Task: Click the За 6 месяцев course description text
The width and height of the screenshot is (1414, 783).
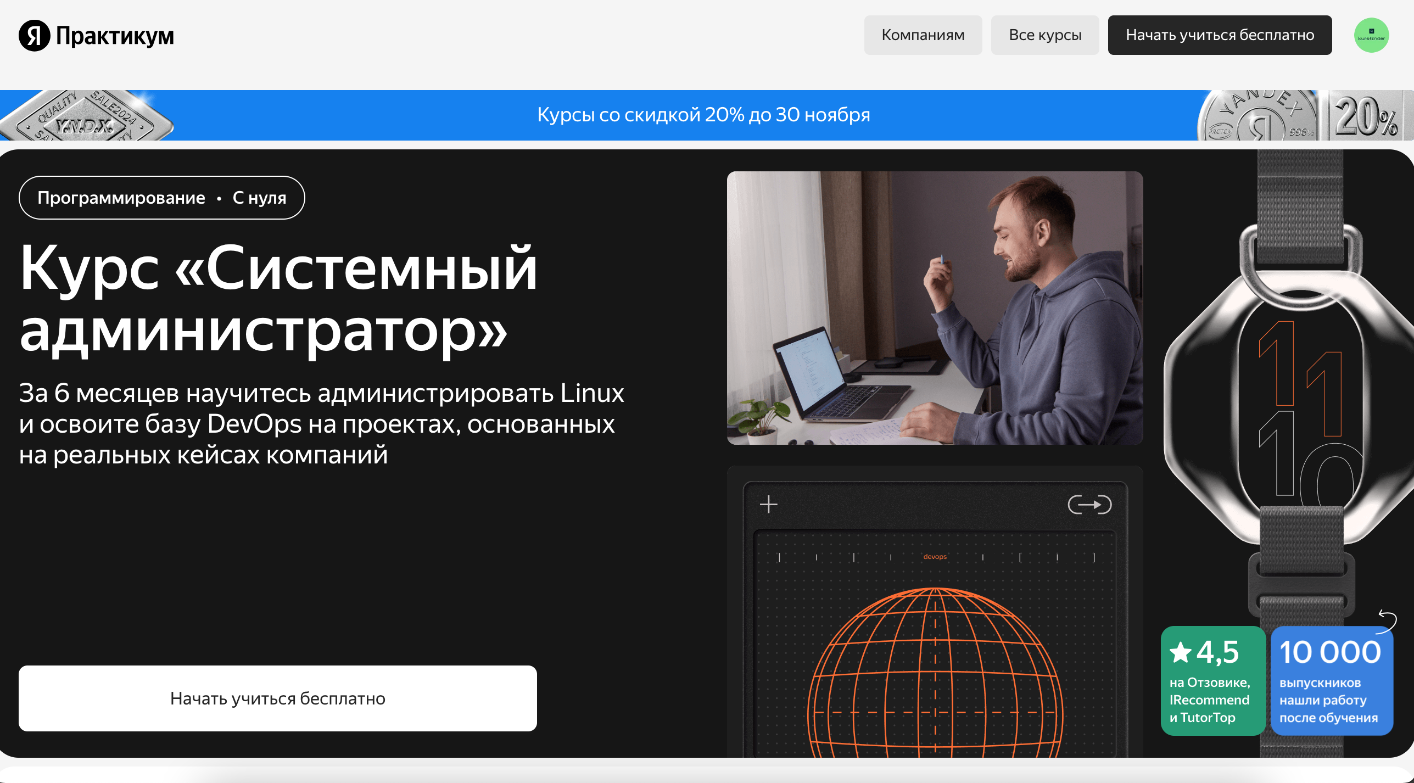Action: point(322,424)
